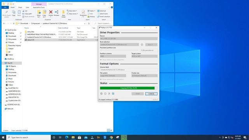Click the Up arrow in Explorer navigation
Screen dimensions: 249x140
(x=14, y=23)
